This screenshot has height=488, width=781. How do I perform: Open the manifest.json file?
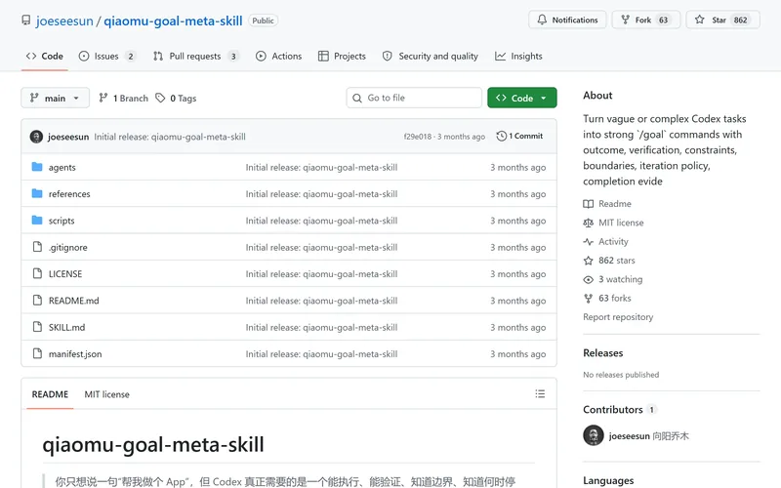coord(75,354)
